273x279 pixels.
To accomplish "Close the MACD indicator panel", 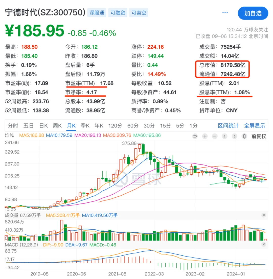I will 264,245.
